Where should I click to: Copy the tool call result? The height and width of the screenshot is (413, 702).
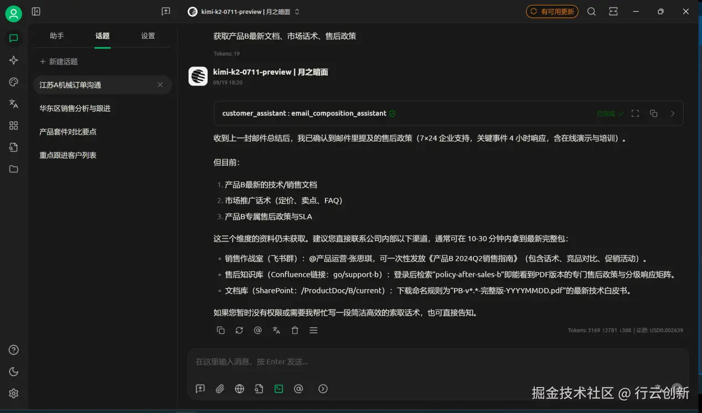(x=654, y=113)
